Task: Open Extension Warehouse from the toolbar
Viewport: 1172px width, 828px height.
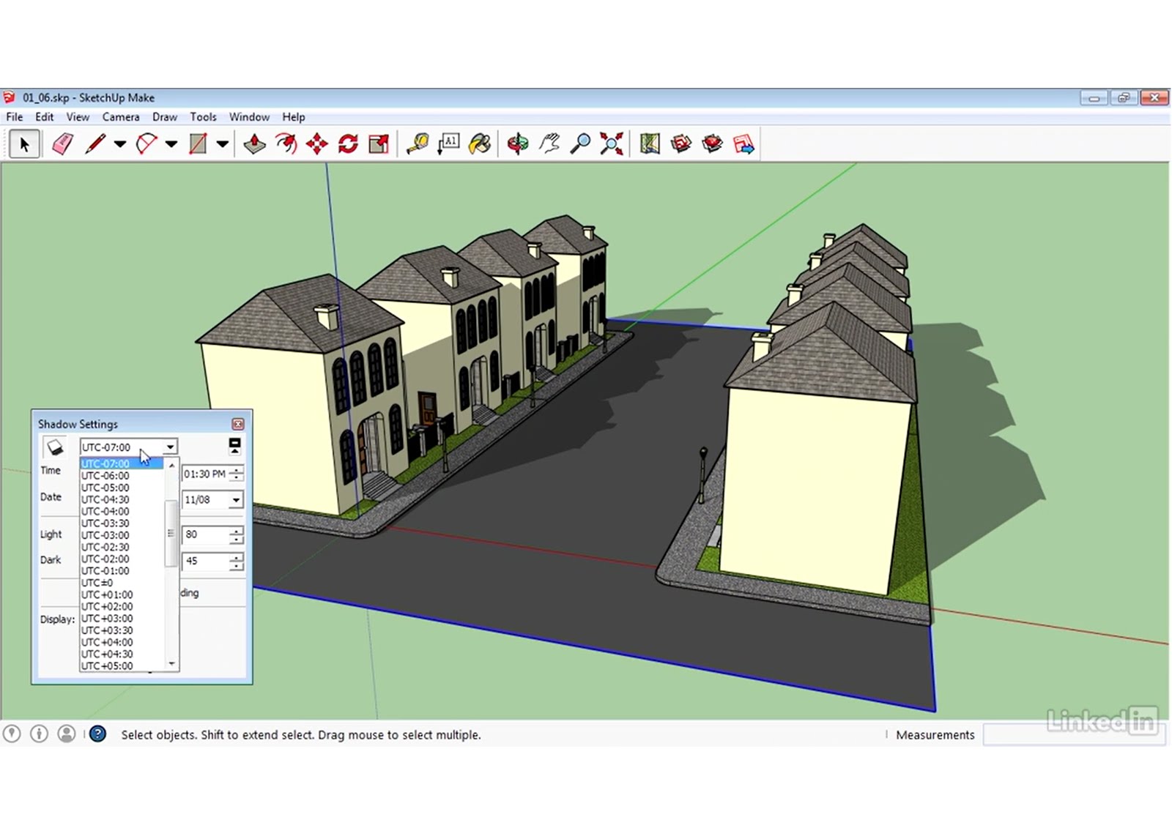Action: (712, 144)
